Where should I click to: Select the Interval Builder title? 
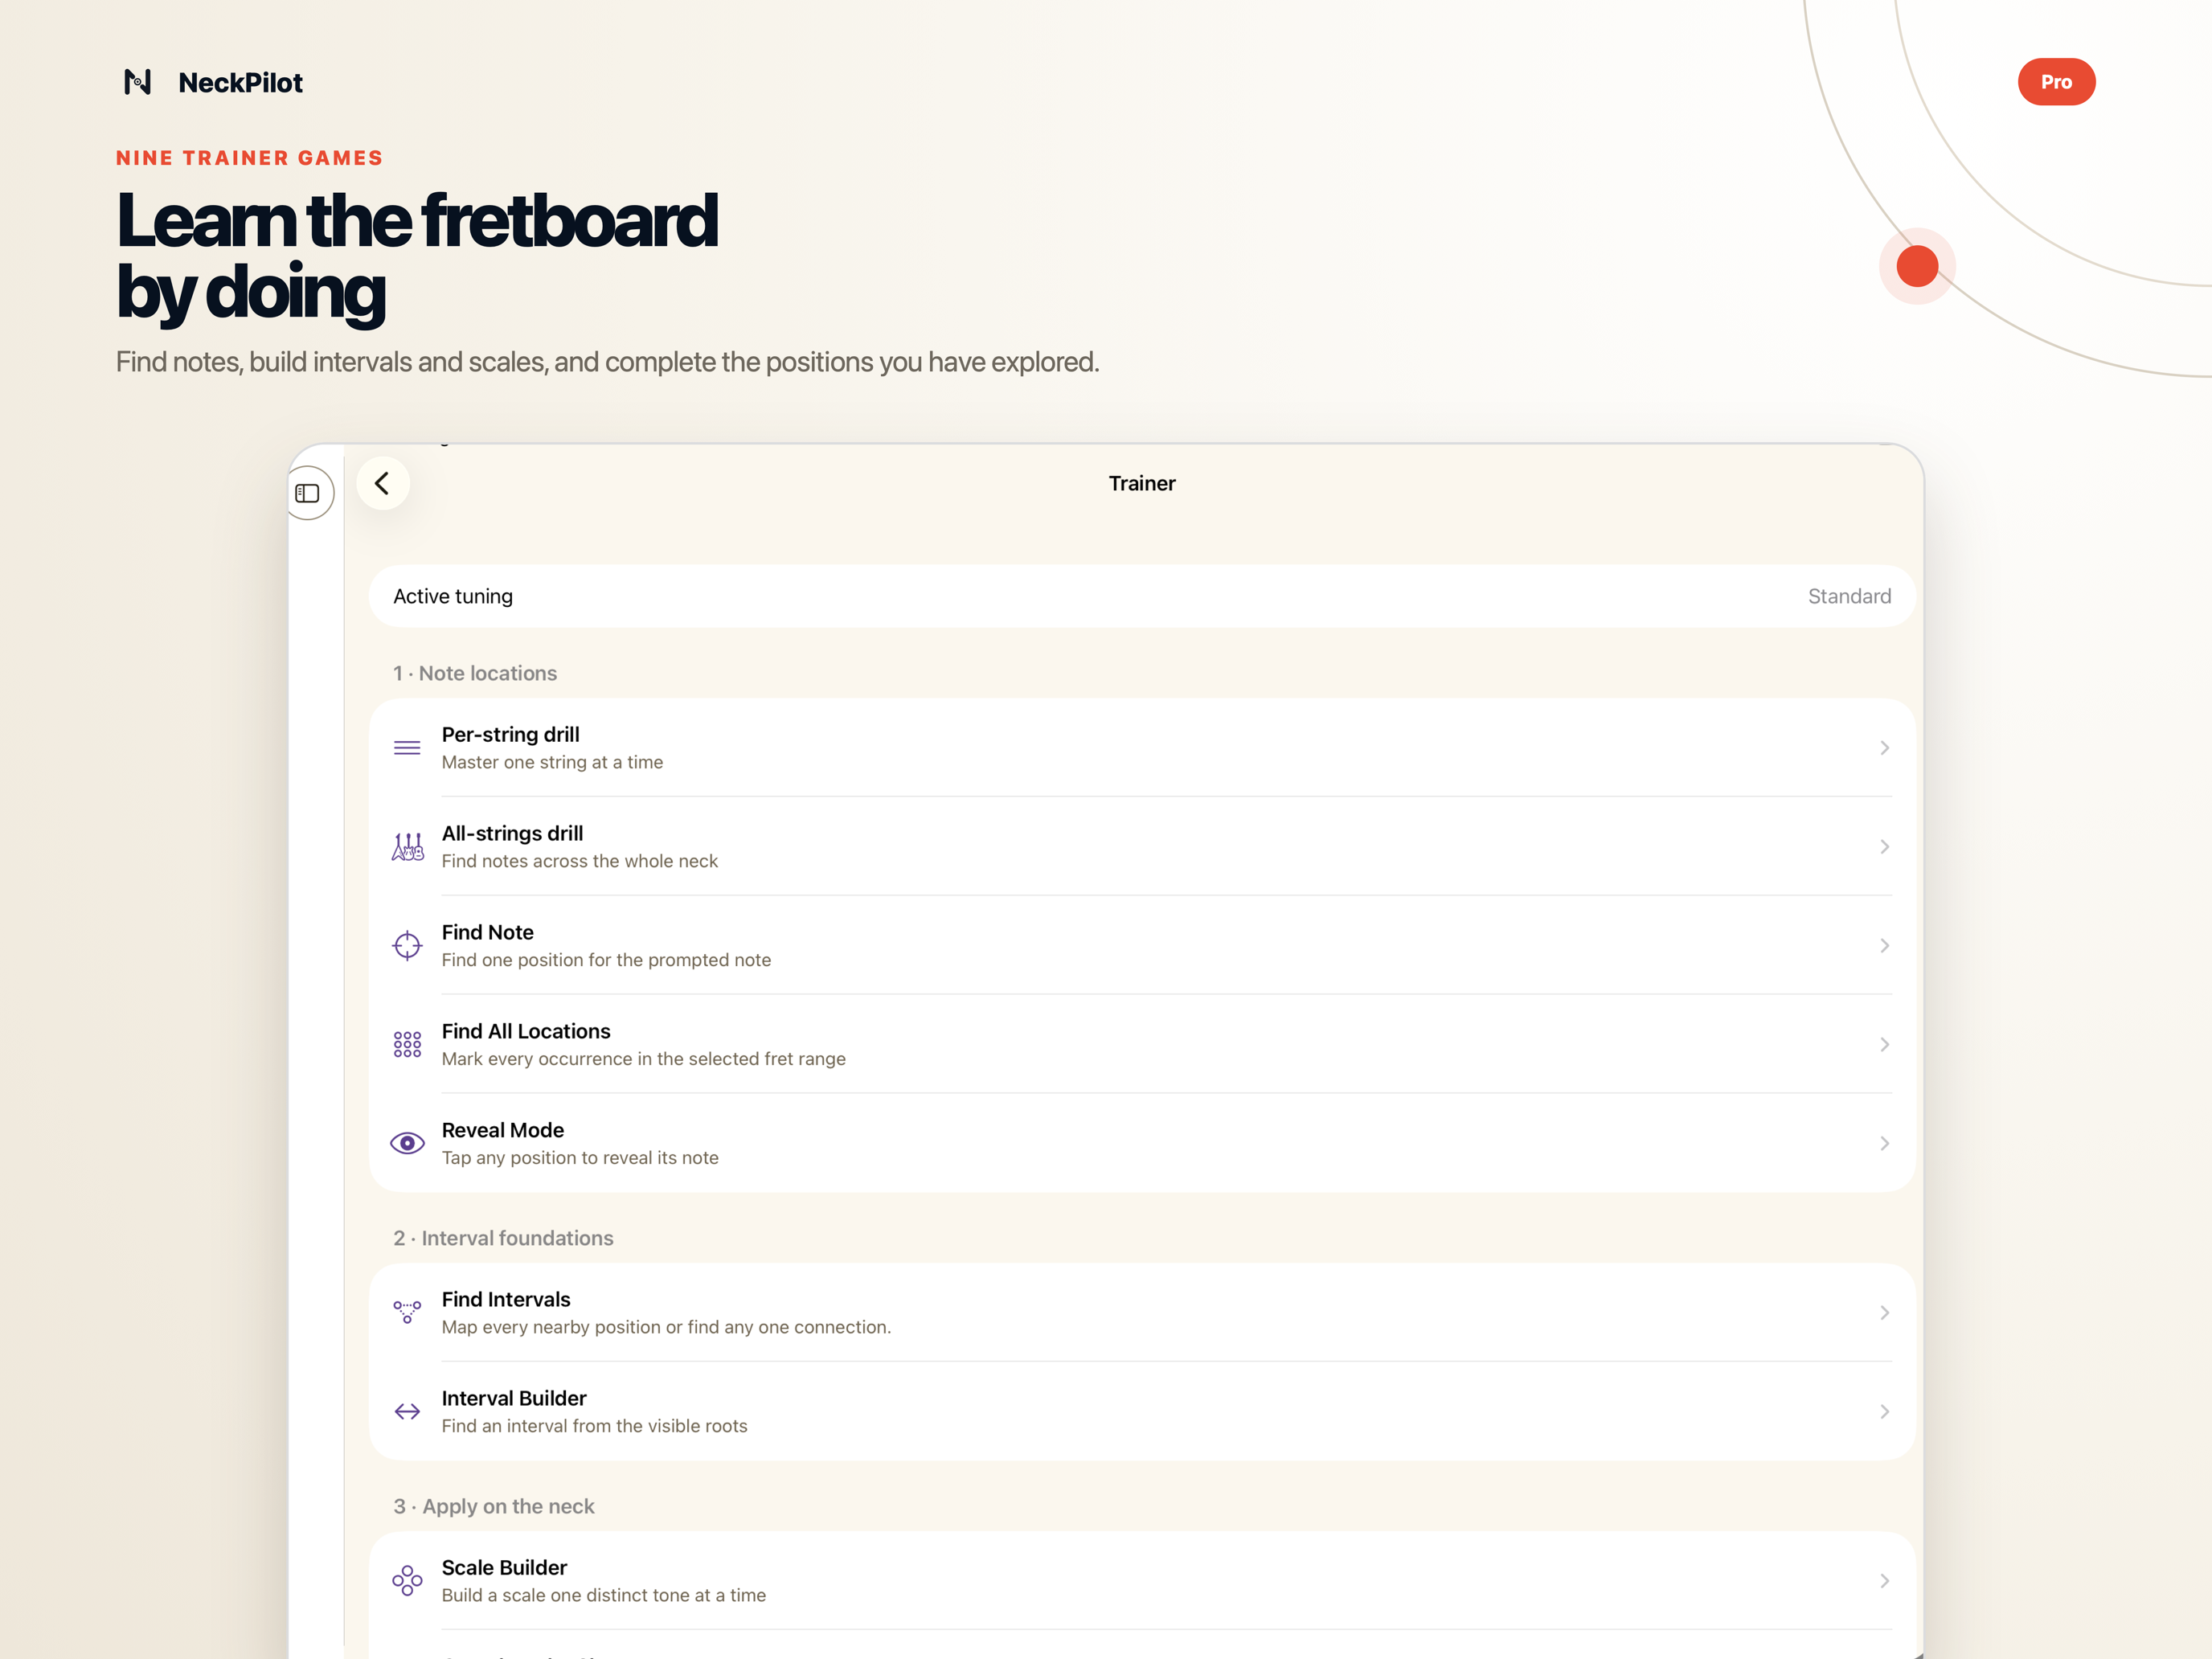514,1398
